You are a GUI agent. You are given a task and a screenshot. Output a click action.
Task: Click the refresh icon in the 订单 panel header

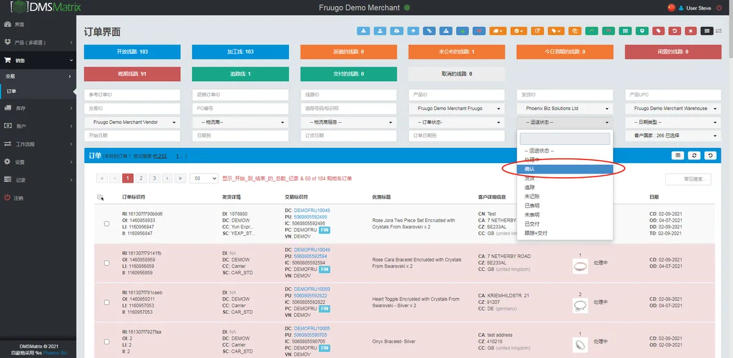[695, 156]
